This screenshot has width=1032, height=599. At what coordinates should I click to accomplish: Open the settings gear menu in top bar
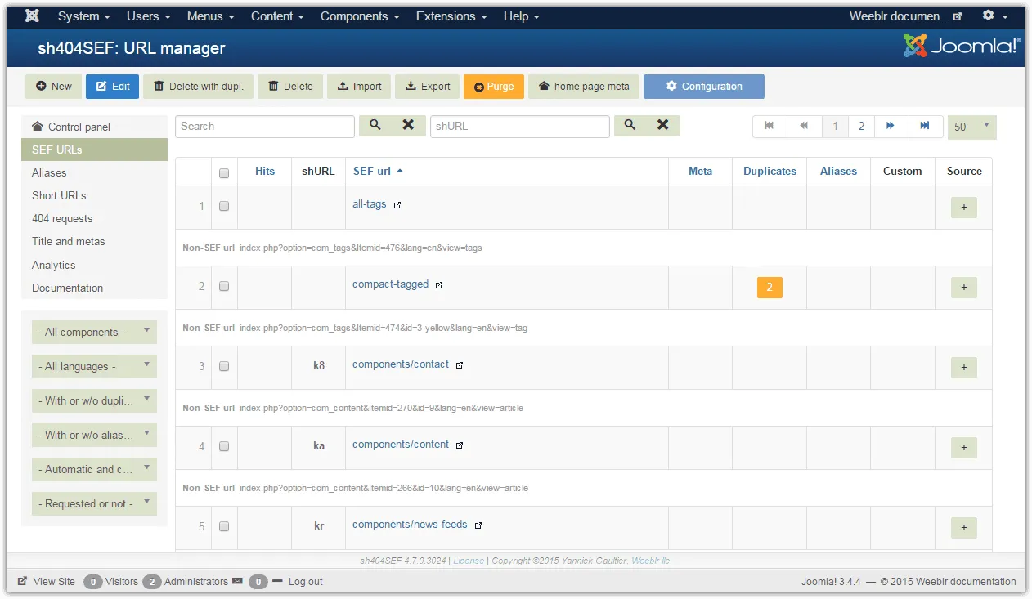tap(994, 16)
